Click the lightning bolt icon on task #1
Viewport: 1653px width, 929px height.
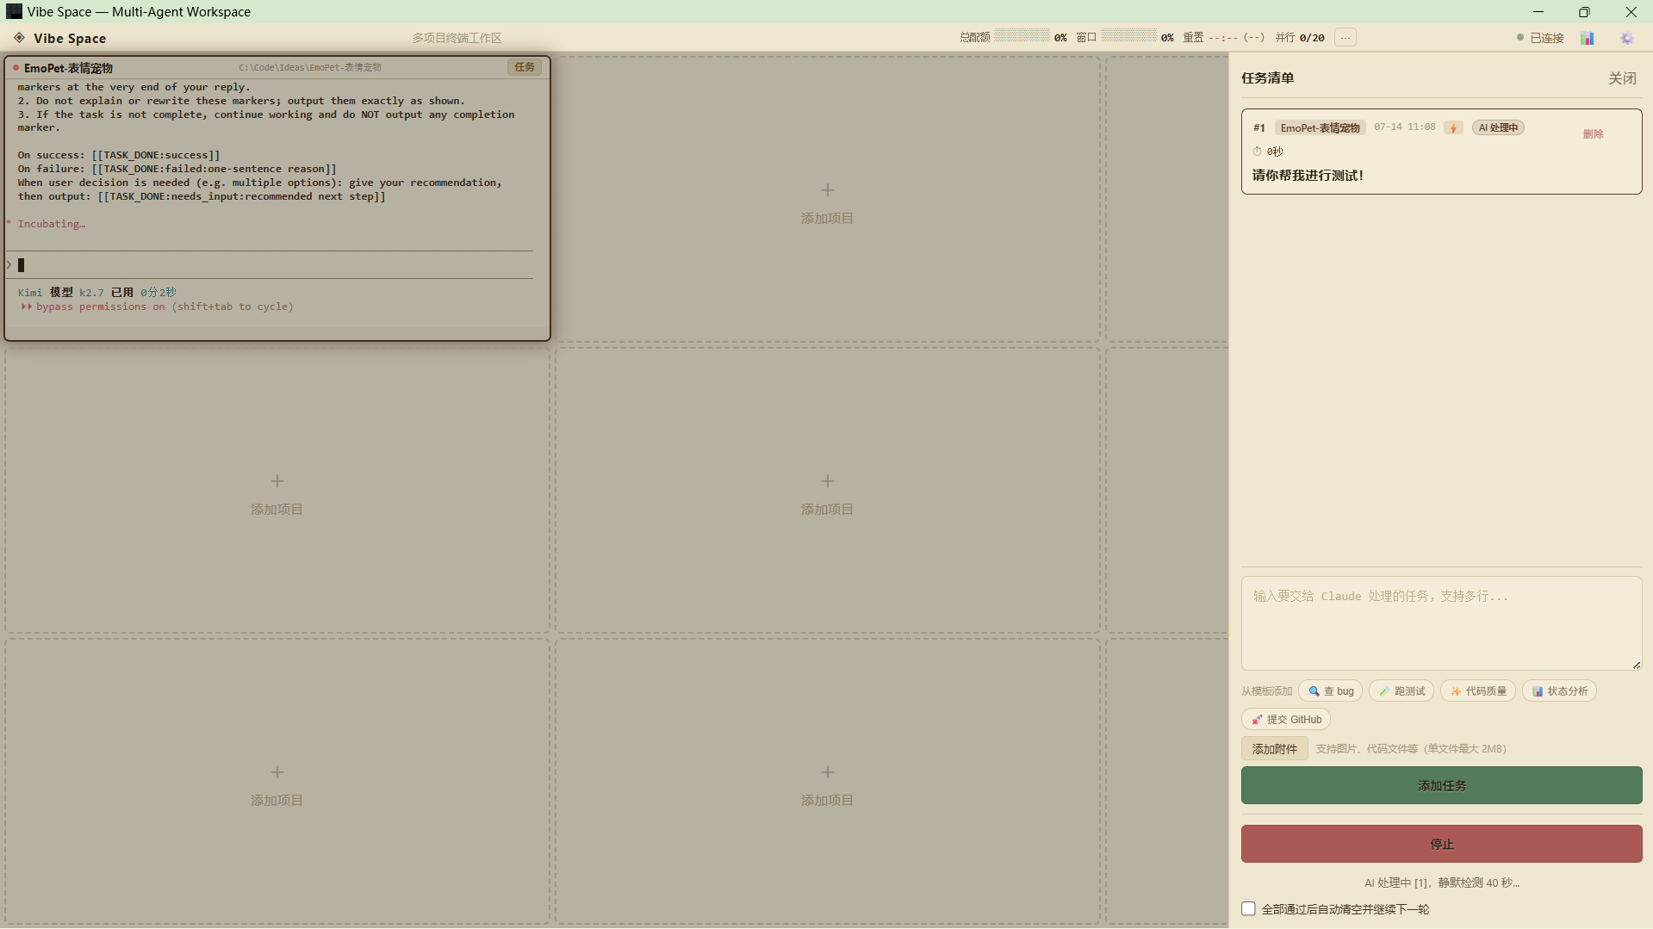pos(1453,127)
